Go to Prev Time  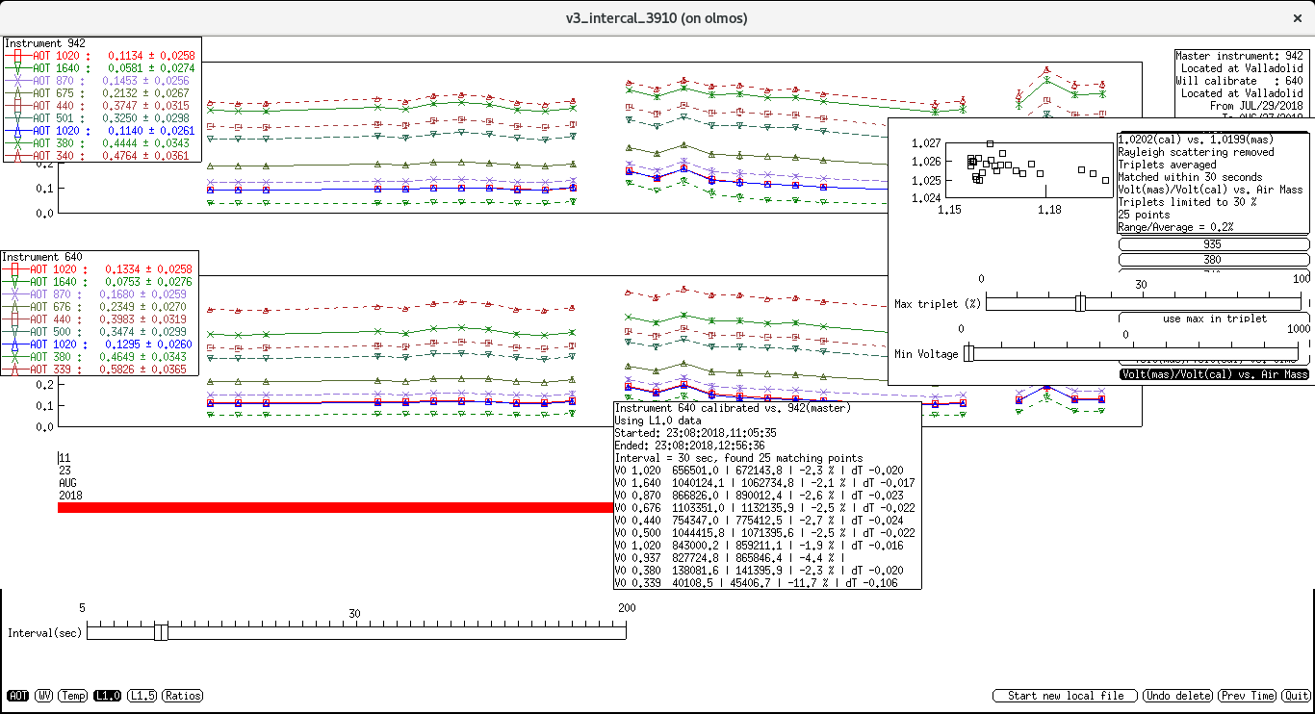click(1248, 696)
